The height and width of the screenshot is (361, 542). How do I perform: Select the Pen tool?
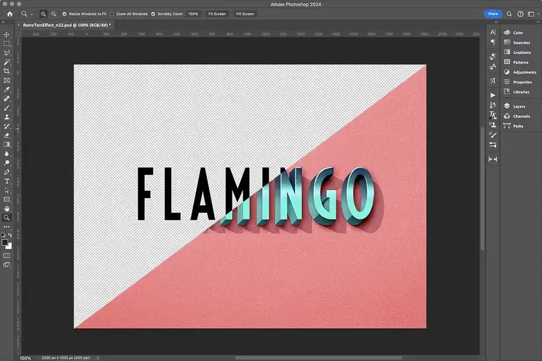(x=6, y=172)
